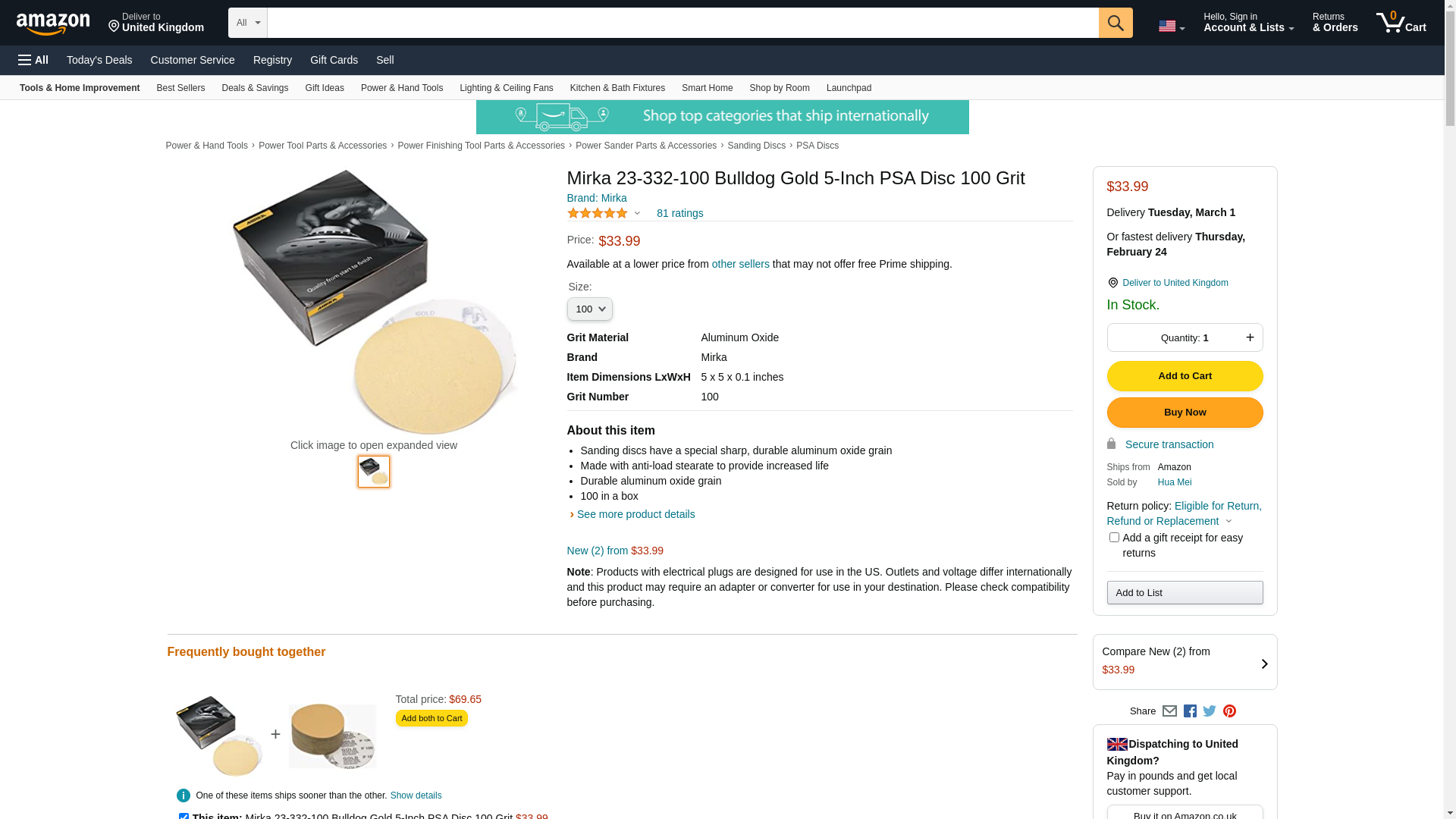
Task: Increase quantity with plus button
Action: click(1250, 337)
